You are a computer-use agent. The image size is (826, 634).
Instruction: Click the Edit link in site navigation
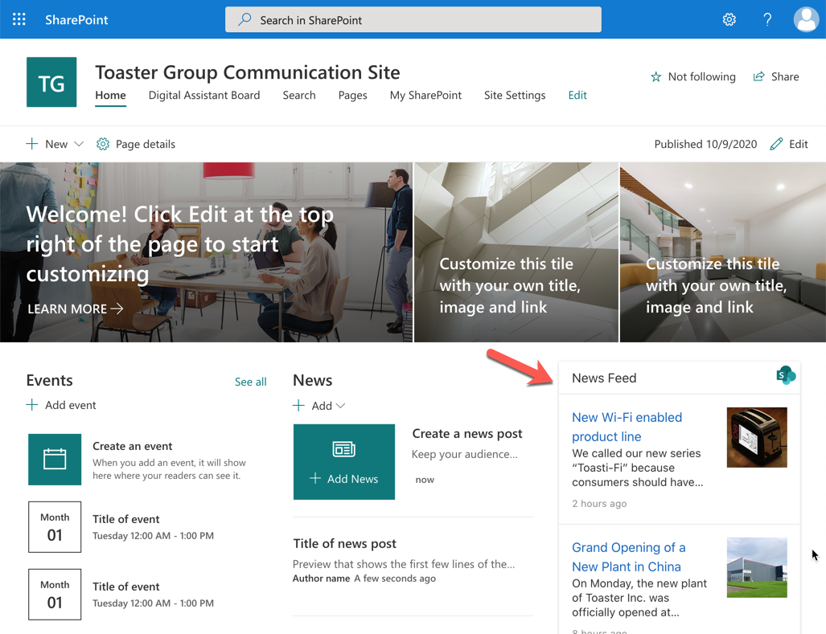tap(577, 96)
